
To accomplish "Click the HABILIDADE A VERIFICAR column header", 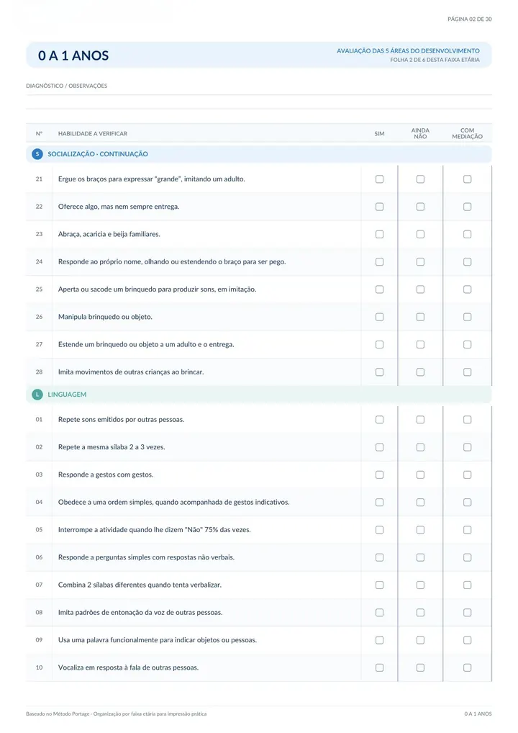I will [x=93, y=134].
